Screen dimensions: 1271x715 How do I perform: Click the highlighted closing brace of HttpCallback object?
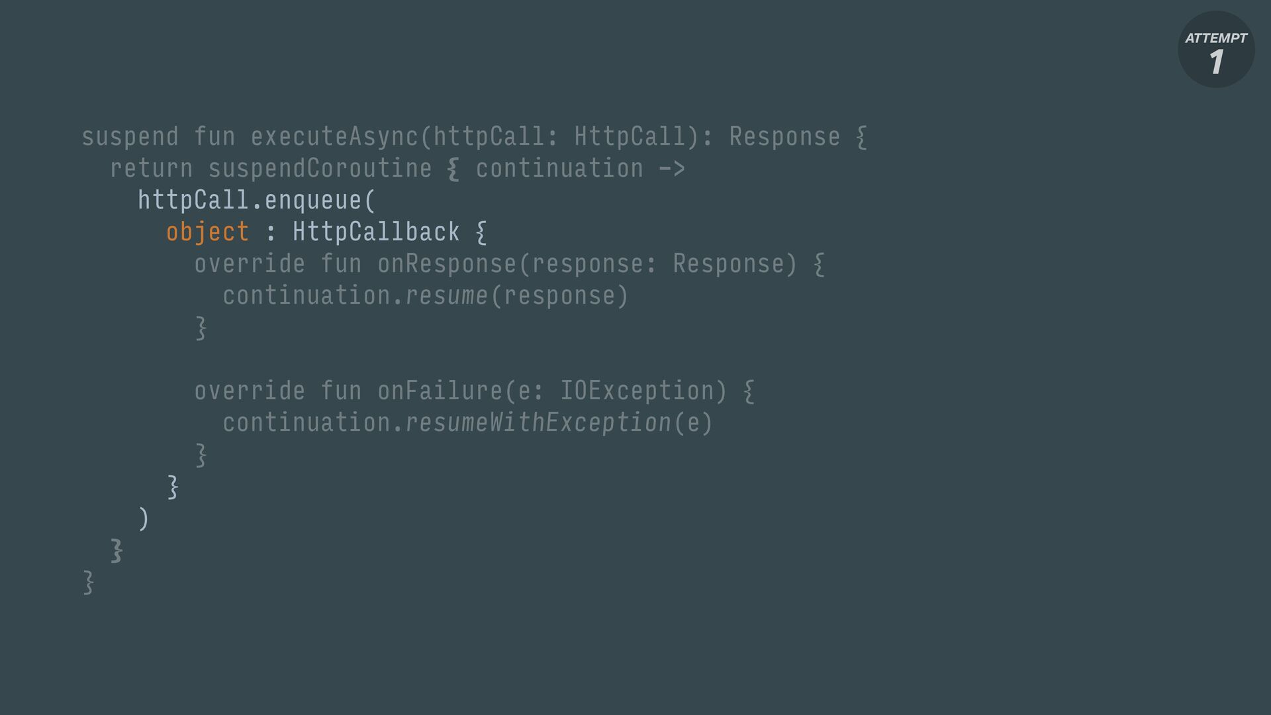[173, 487]
